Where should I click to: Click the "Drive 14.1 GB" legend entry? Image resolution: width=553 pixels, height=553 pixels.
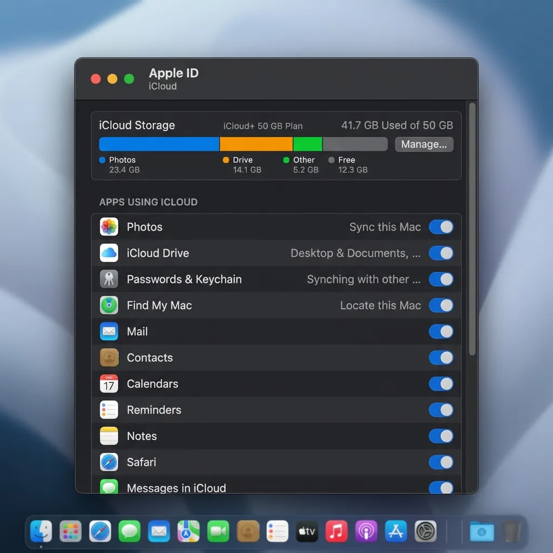[x=242, y=165]
